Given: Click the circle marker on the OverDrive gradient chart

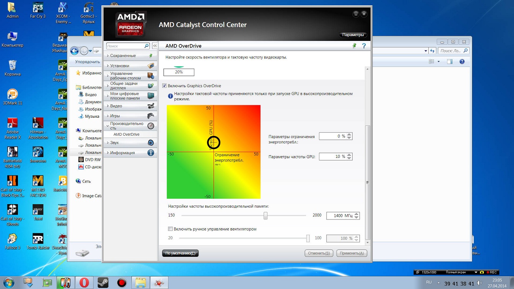Looking at the screenshot, I should coord(214,143).
